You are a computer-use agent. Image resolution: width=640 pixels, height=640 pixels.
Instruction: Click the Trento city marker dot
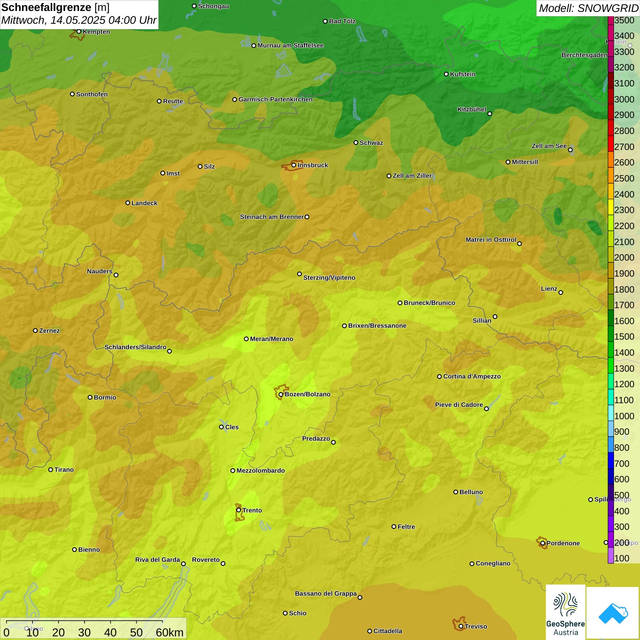click(x=239, y=510)
